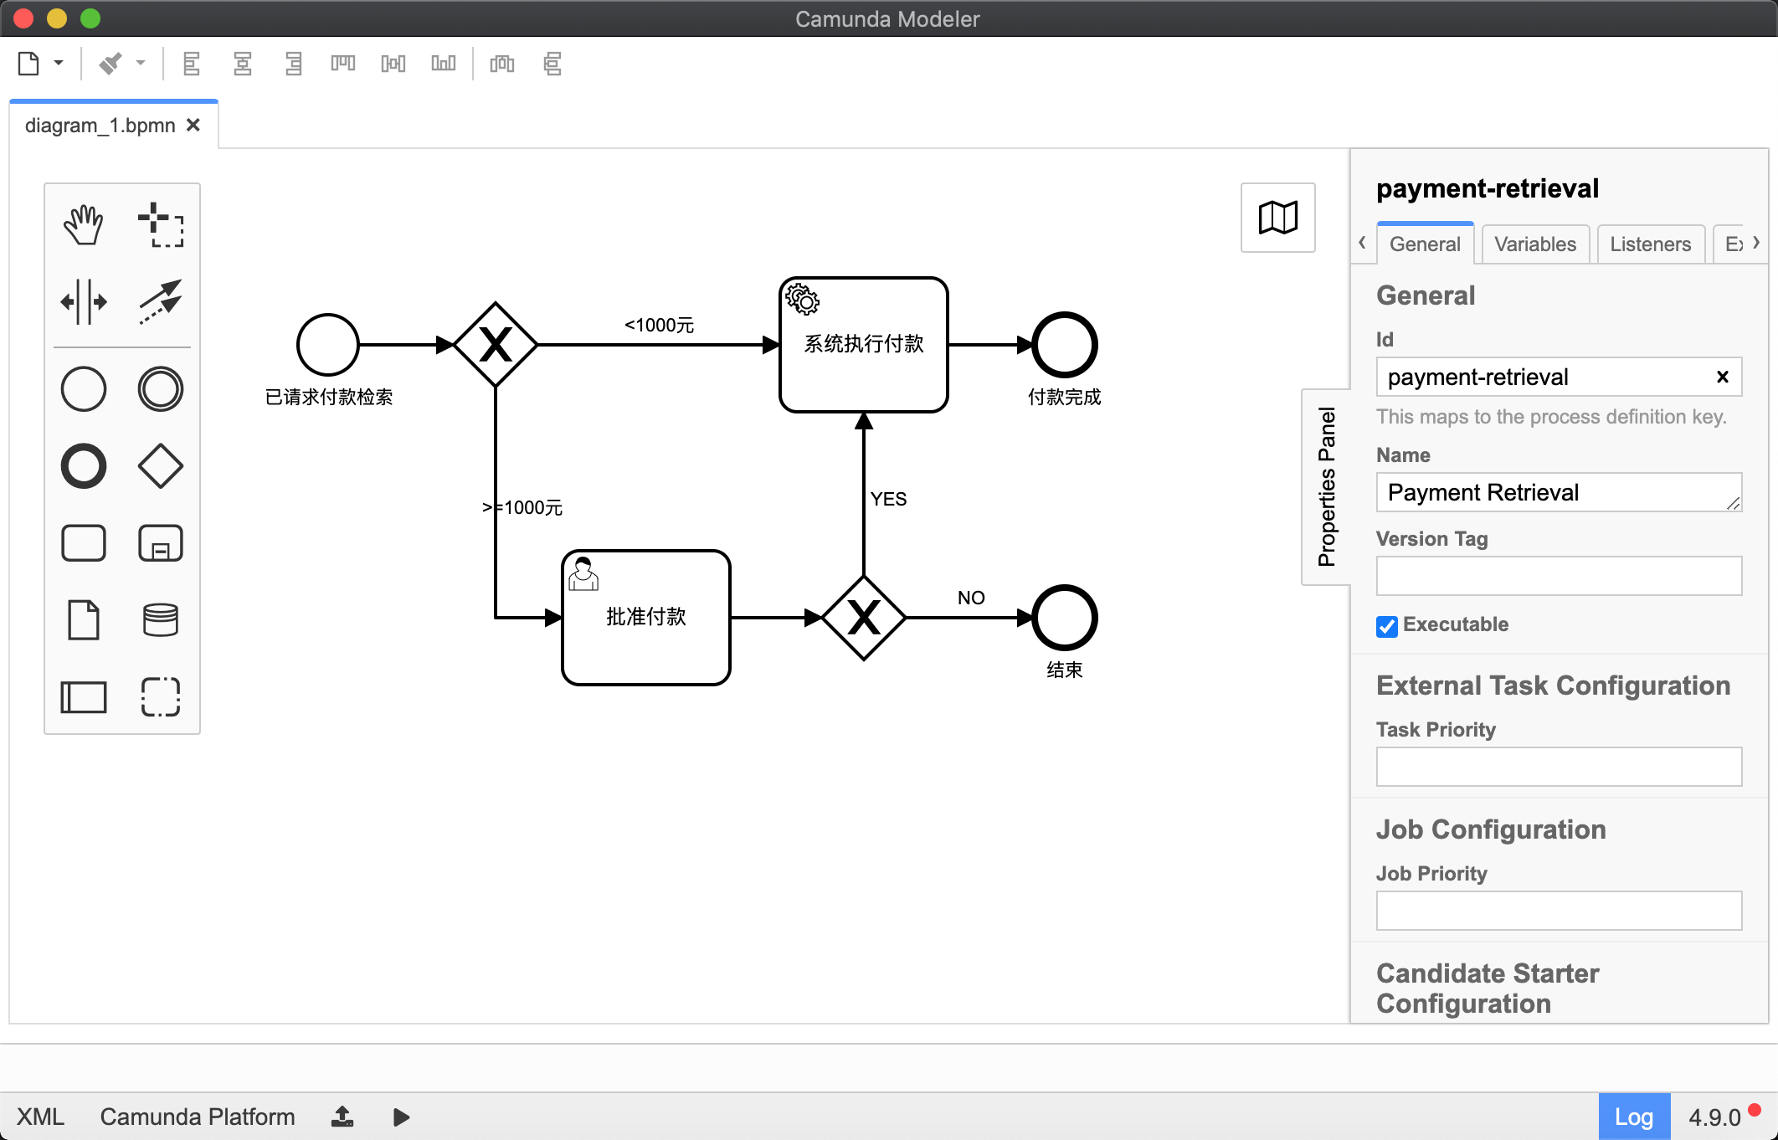Toggle the Executable checkbox
The height and width of the screenshot is (1140, 1778).
tap(1387, 626)
